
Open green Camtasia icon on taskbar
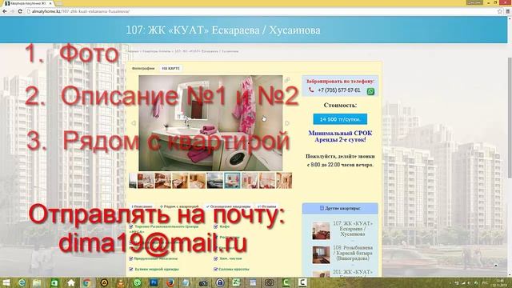coord(286,282)
